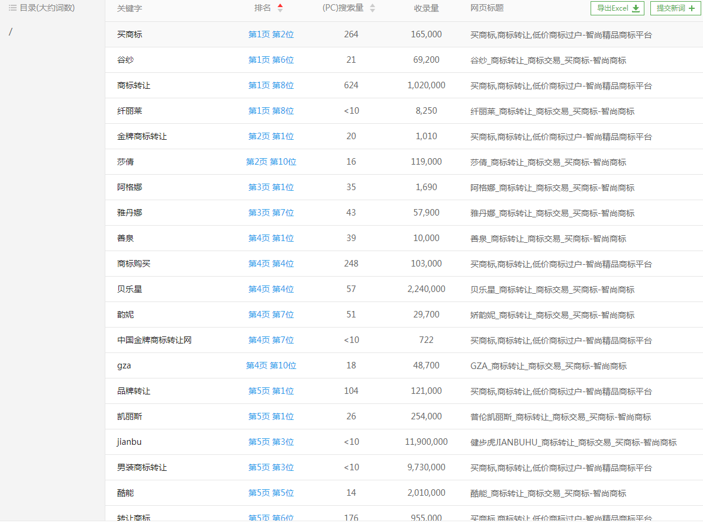703x523 pixels.
Task: Click the list icon beside 目录(大约词数)
Action: pyautogui.click(x=12, y=8)
